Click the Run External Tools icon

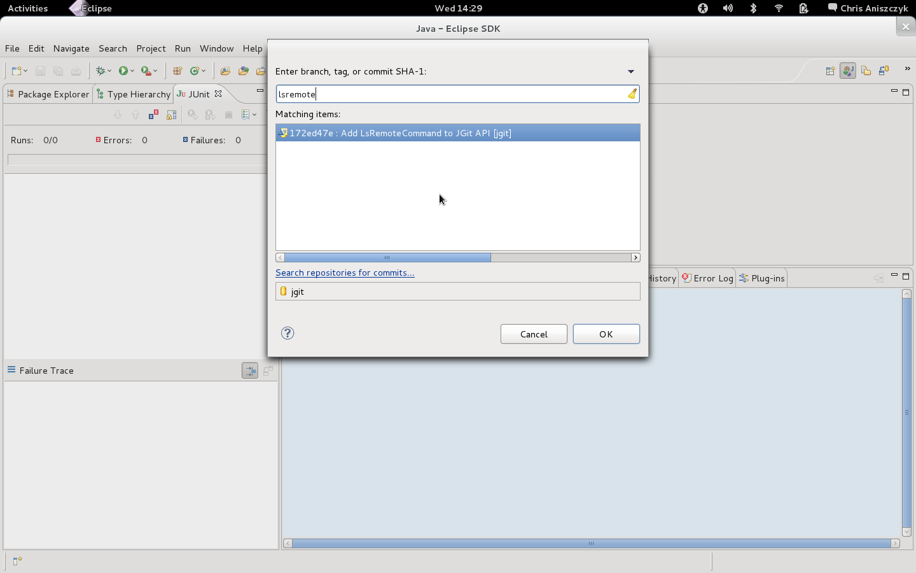click(146, 71)
